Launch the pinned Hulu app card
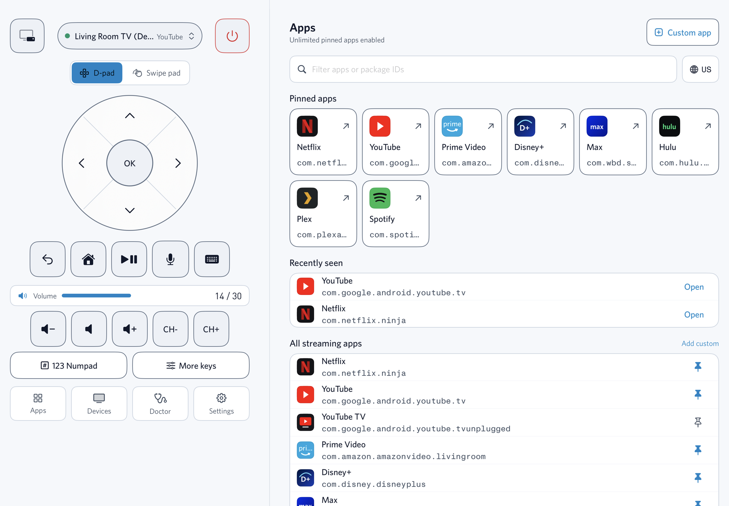Screen dimensions: 729x506 (x=685, y=142)
